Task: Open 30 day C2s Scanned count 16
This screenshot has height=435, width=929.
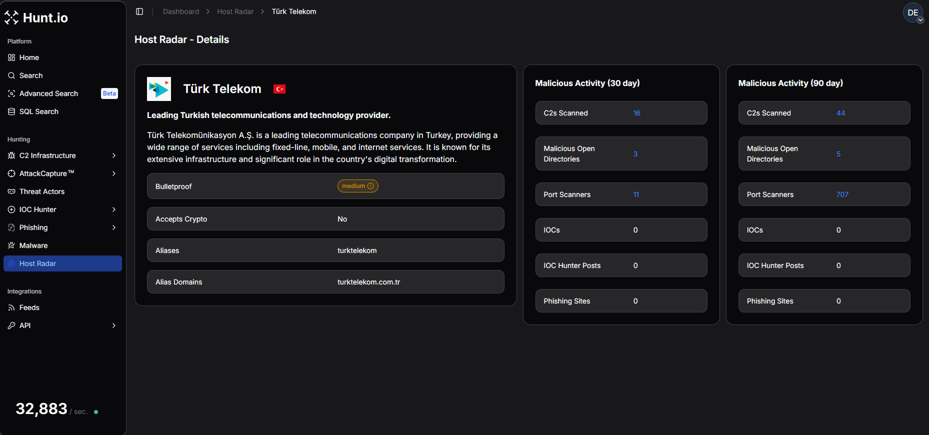Action: [x=636, y=113]
